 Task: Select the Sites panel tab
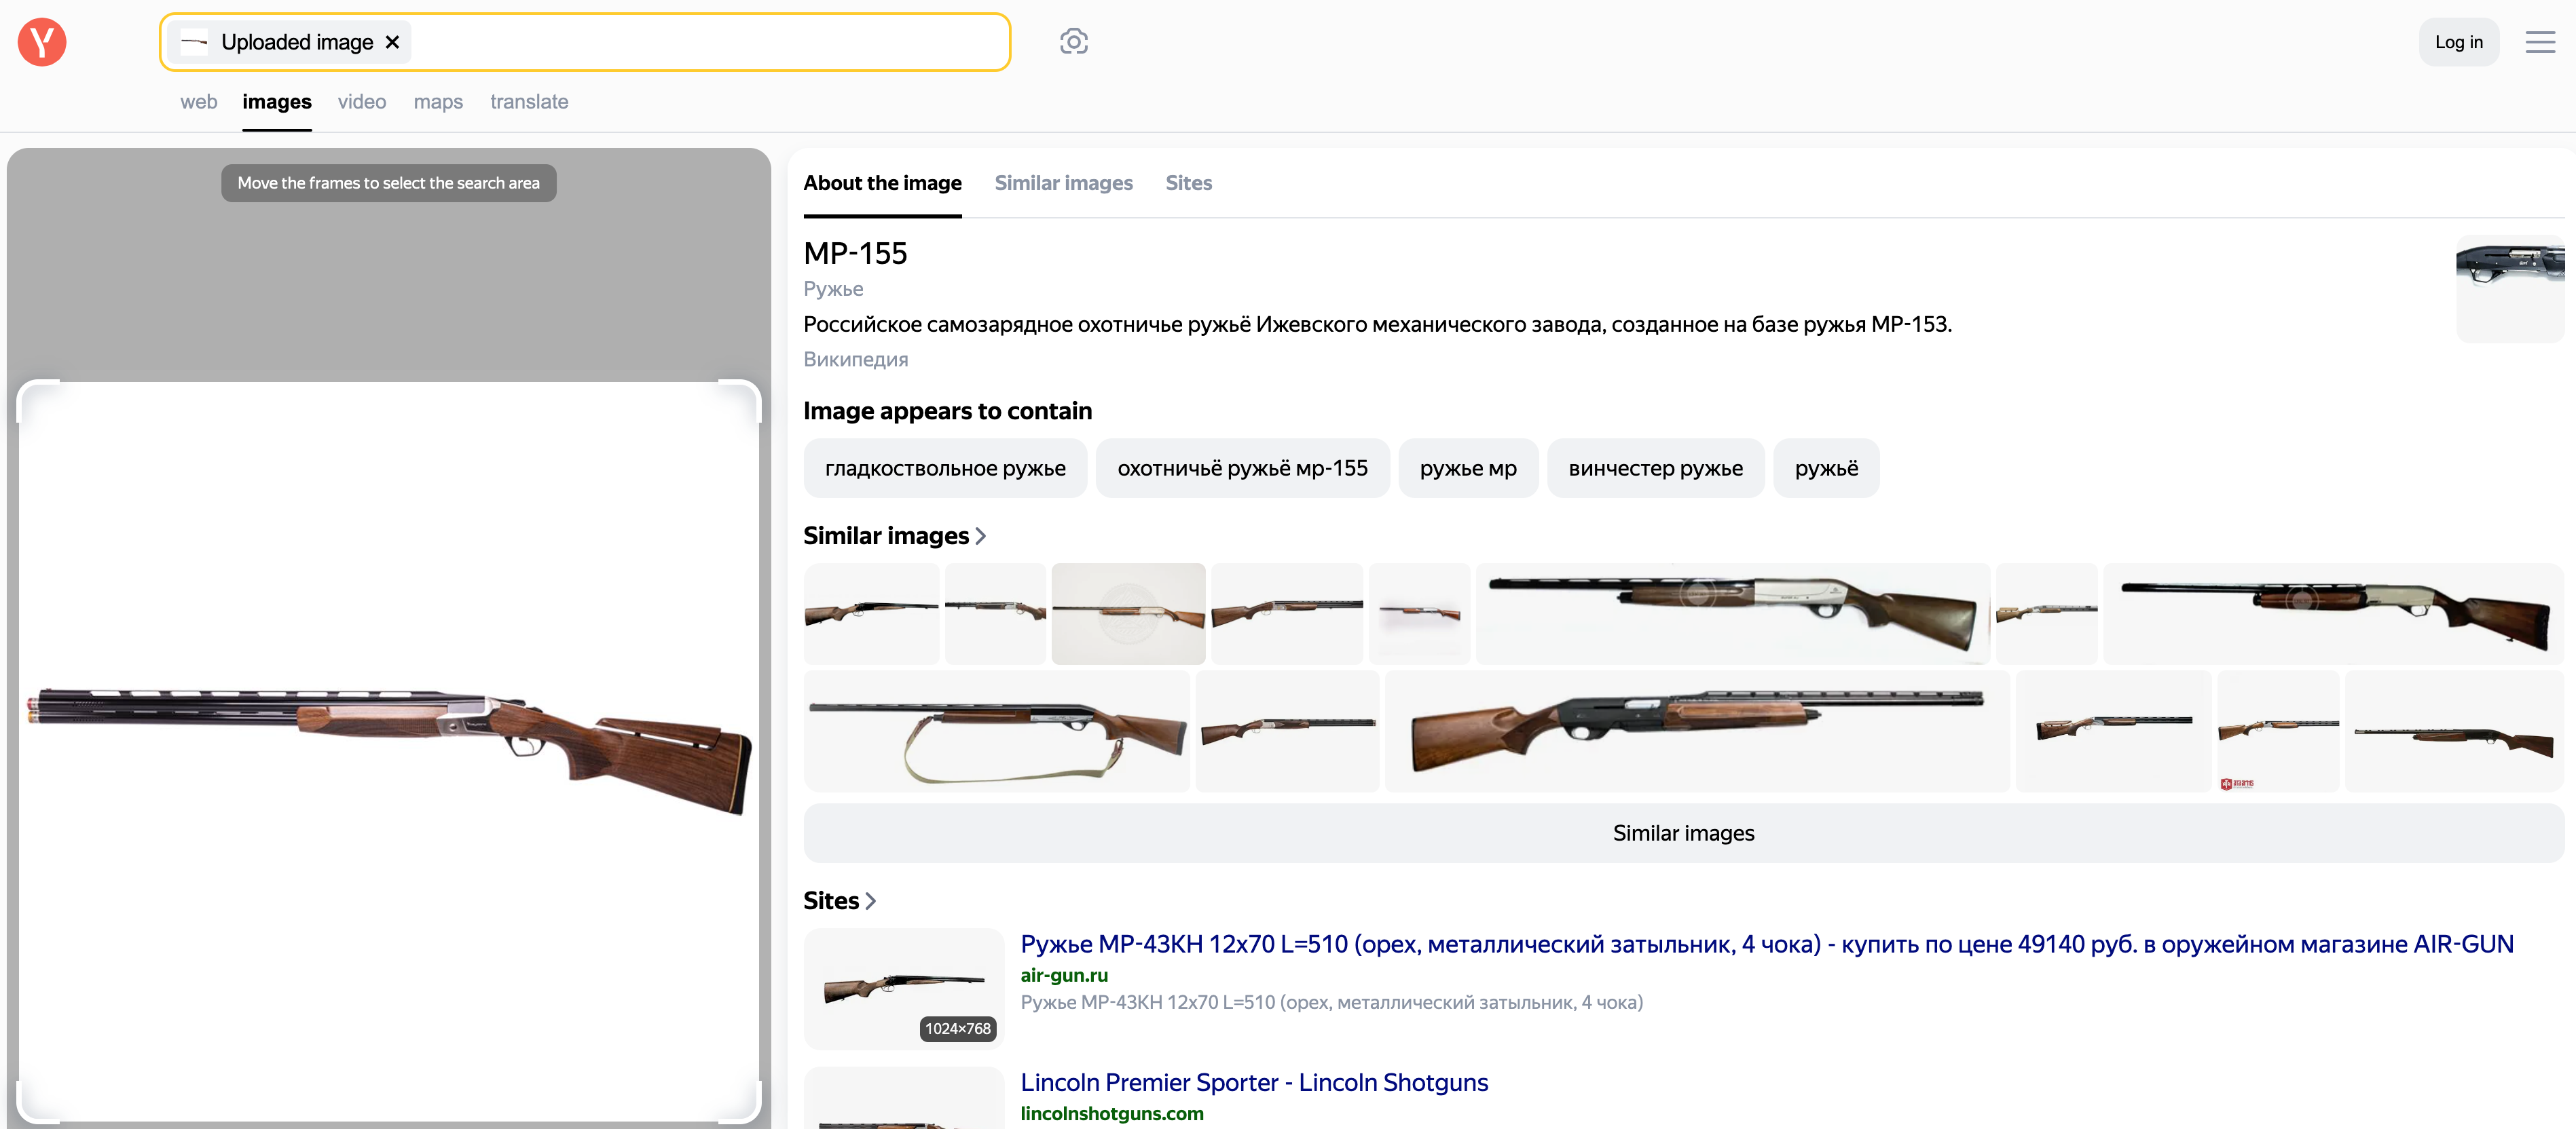coord(1187,183)
